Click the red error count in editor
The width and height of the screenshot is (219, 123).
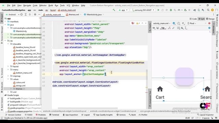pos(133,23)
